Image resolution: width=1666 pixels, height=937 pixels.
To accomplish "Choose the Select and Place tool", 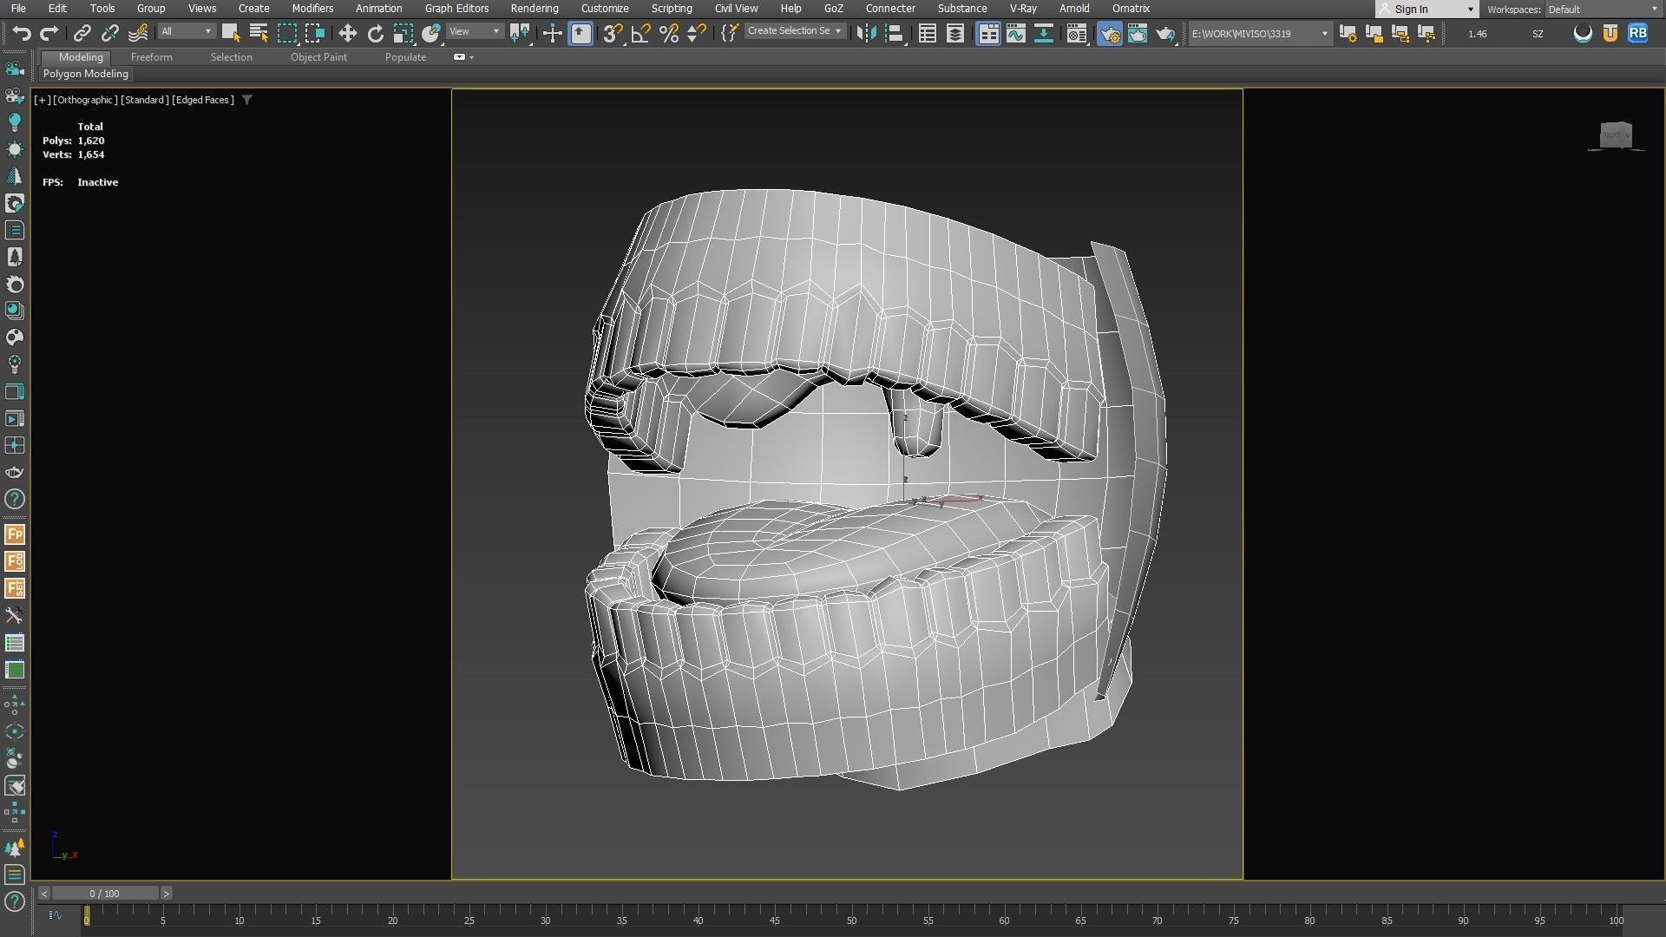I will 431,34.
